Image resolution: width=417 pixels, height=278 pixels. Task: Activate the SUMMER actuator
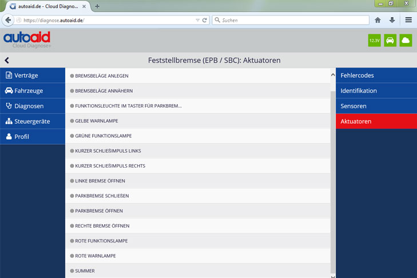coord(85,271)
